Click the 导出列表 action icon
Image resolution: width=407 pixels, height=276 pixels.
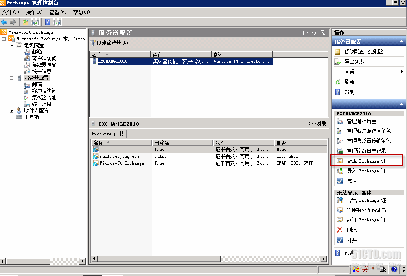[337, 62]
